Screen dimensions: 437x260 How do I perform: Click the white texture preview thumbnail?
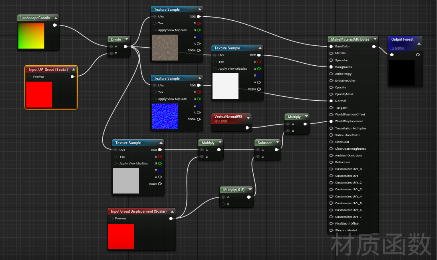(225, 86)
